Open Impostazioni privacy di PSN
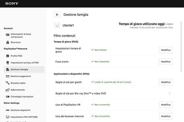184x122 pixels. pos(24,63)
